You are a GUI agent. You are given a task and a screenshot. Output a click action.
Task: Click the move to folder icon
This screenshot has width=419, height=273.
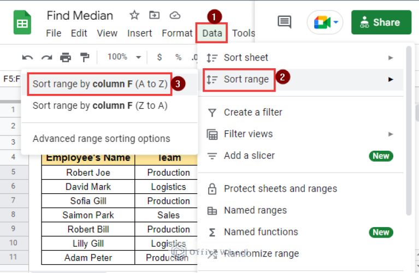[x=155, y=15]
